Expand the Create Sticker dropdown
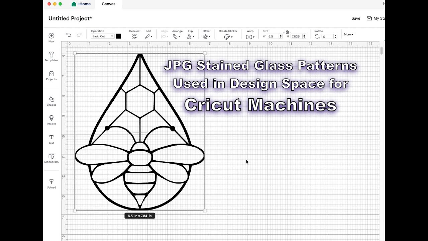 click(x=228, y=37)
